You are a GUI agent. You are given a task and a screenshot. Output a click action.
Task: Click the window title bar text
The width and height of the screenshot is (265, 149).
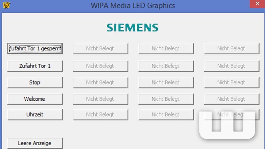[x=133, y=6]
